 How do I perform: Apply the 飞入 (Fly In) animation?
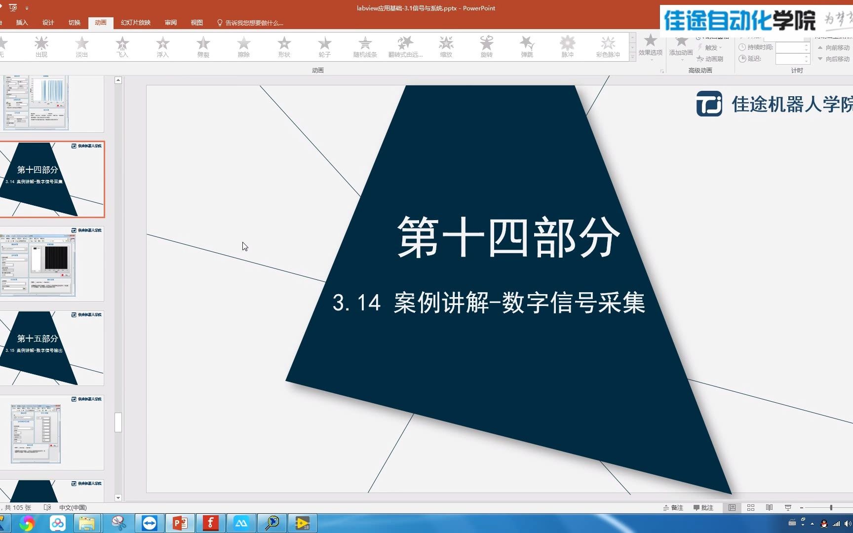click(x=122, y=47)
